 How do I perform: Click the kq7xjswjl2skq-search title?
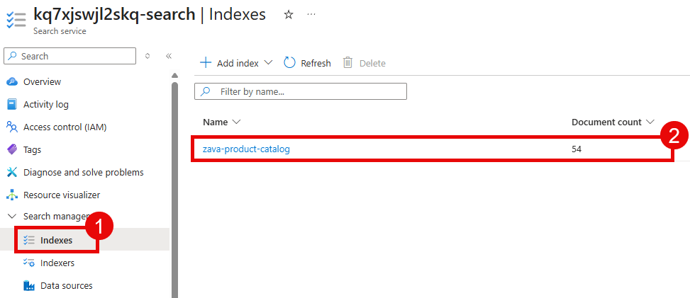pos(114,14)
